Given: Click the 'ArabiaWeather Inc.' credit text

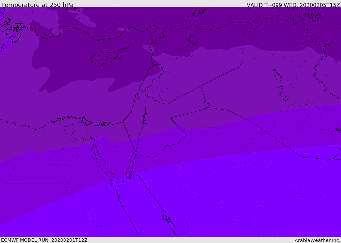Looking at the screenshot, I should point(317,240).
